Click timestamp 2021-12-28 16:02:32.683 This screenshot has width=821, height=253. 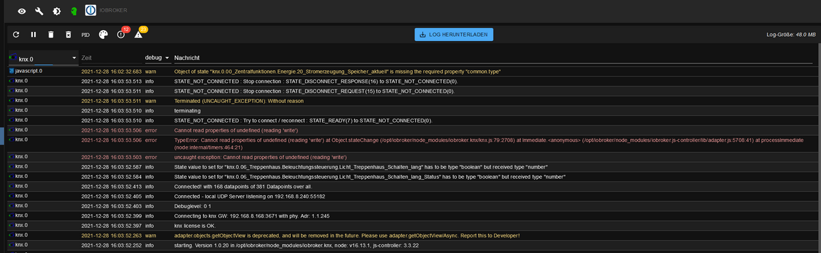(x=112, y=71)
